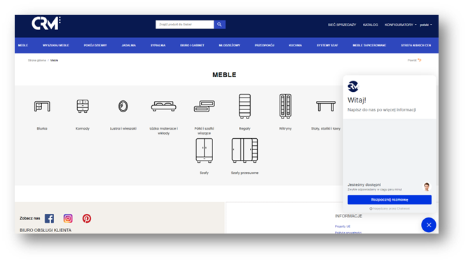Click the search magnifier button
Viewport: 468px width, 263px height.
[219, 25]
